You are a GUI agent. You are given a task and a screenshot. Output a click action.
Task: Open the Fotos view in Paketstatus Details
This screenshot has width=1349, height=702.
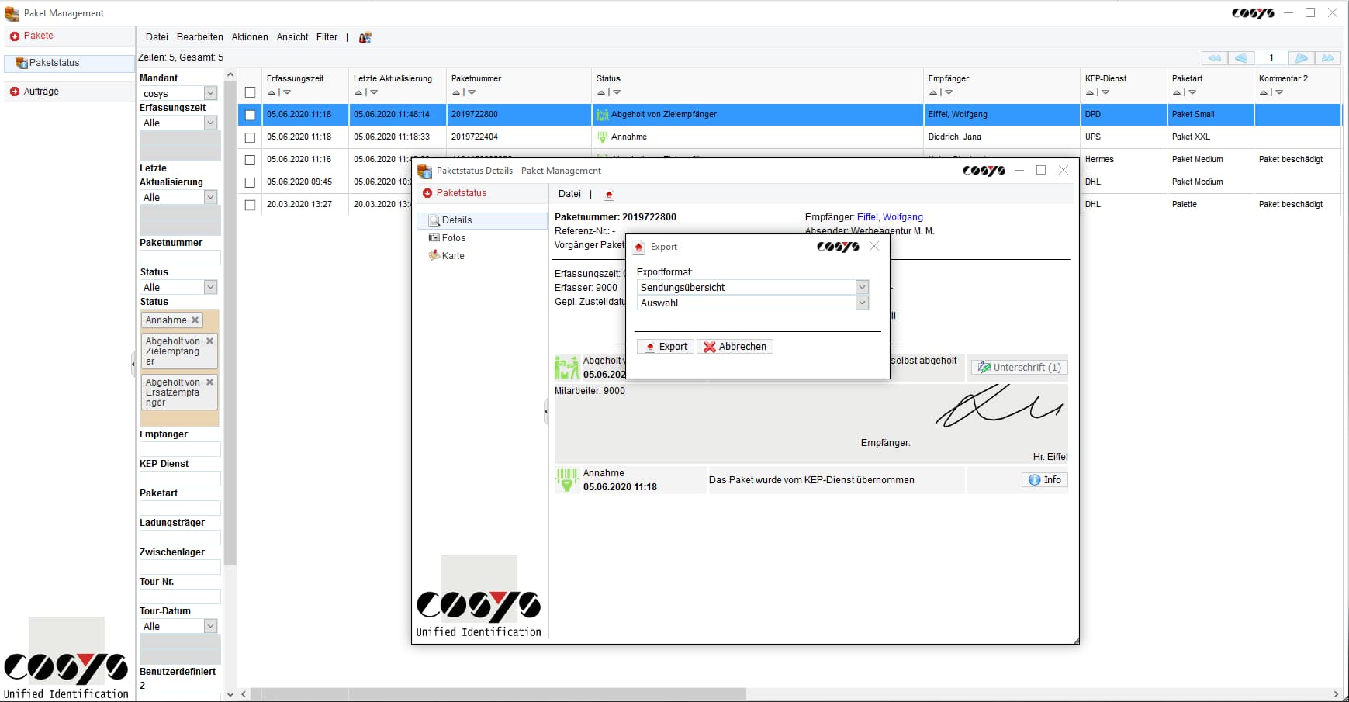point(454,238)
